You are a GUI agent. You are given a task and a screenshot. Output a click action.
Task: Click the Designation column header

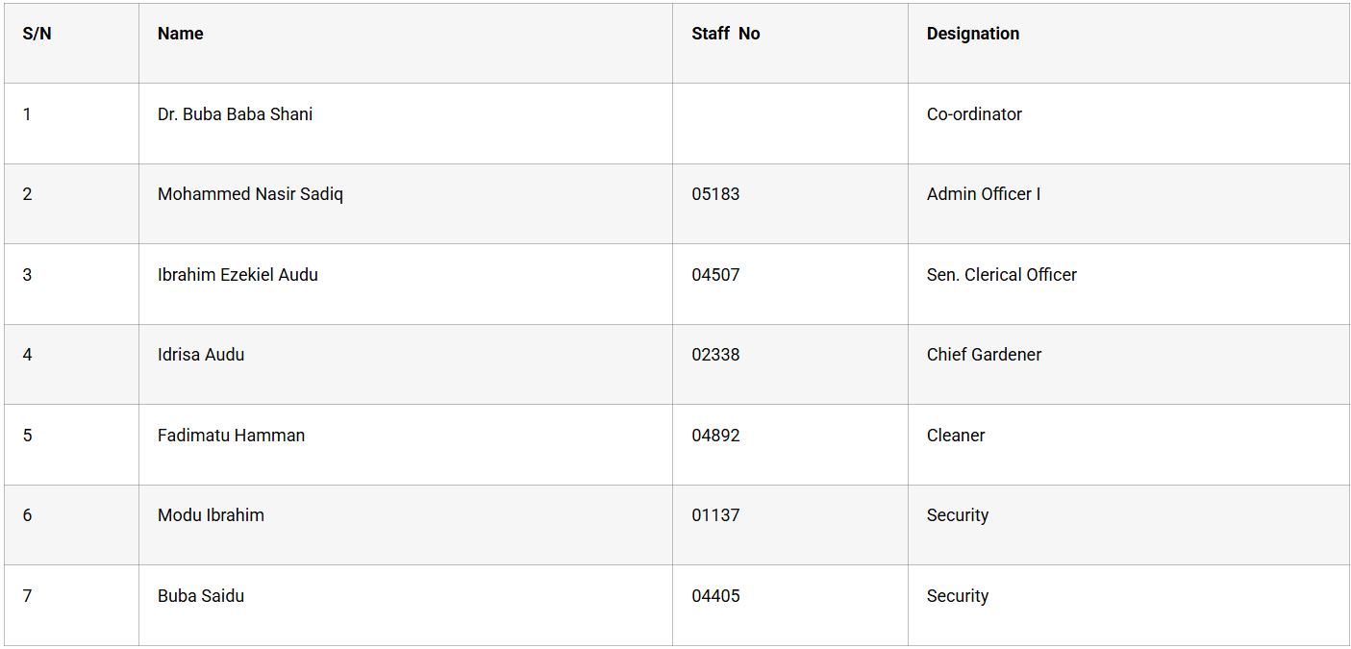point(973,34)
